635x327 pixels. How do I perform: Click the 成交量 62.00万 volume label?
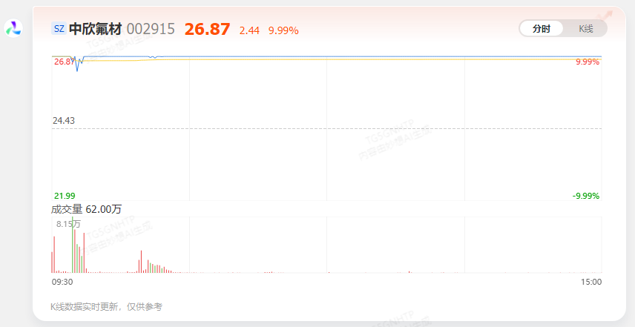(86, 209)
